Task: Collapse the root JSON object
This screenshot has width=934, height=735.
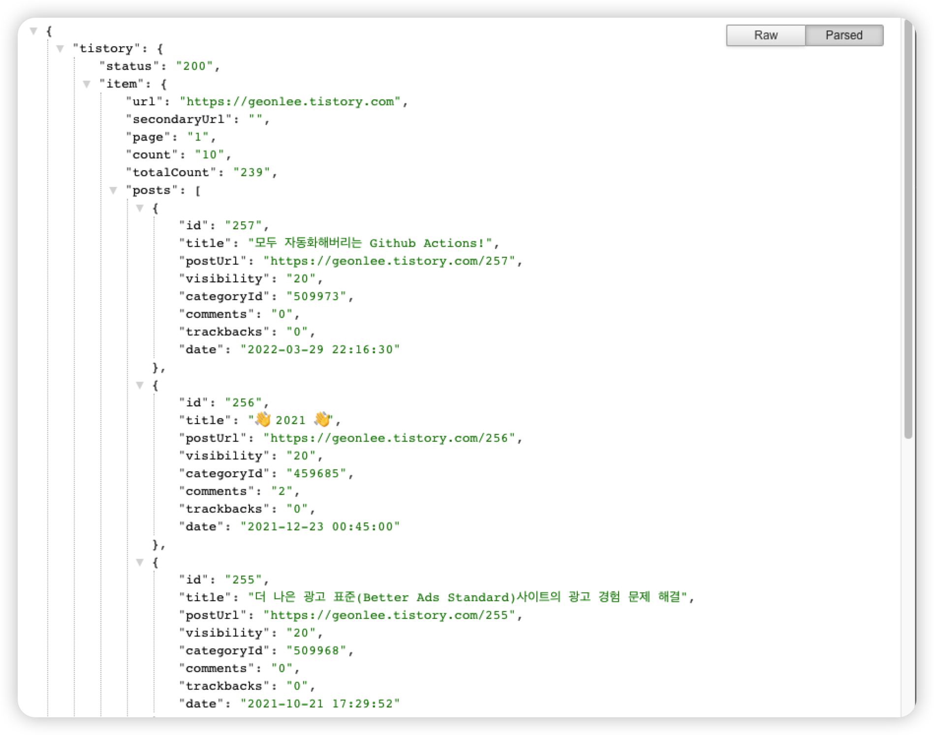Action: (x=33, y=31)
